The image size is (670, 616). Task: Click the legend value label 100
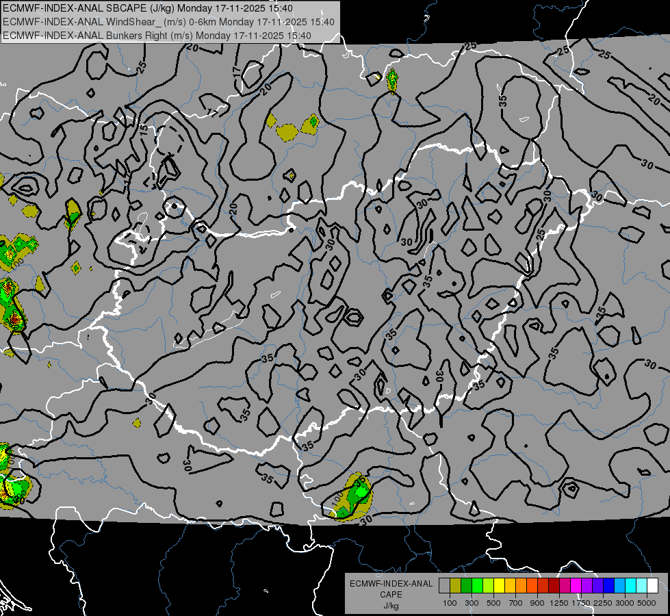coord(450,604)
